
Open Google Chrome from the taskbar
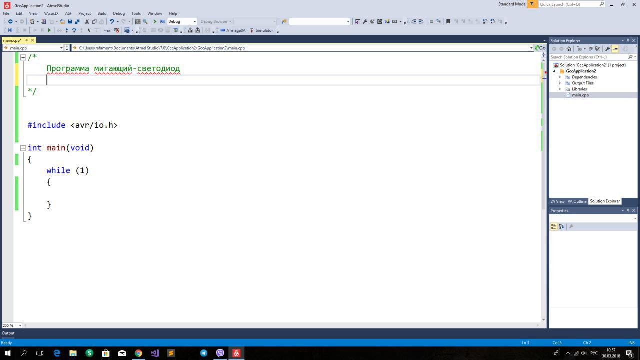point(138,353)
